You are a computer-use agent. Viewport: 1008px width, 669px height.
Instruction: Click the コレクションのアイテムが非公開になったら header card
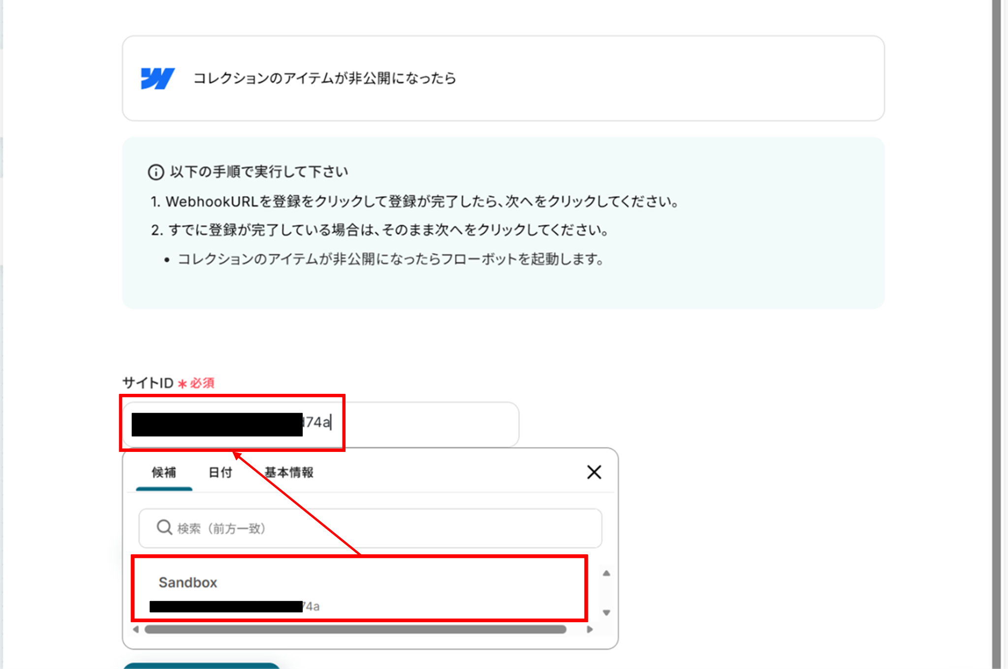click(503, 78)
